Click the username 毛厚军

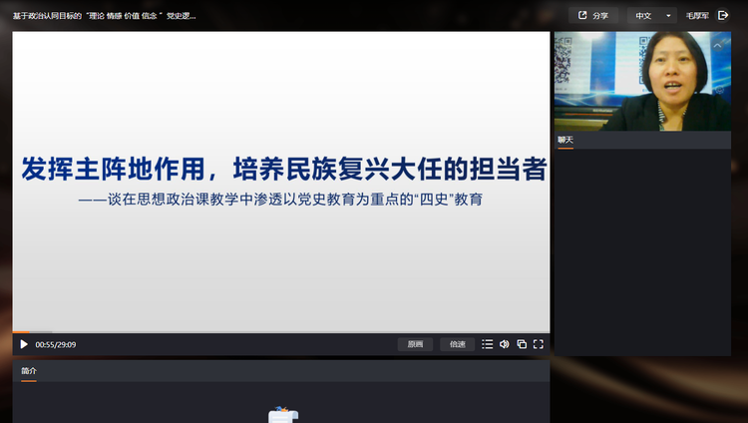coord(697,16)
